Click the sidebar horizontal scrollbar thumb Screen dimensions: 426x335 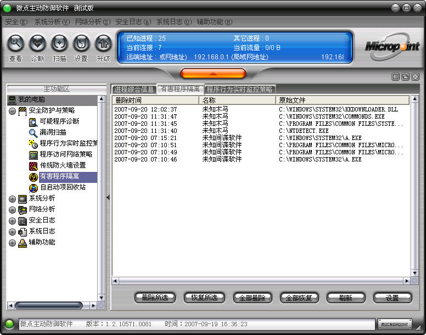point(49,306)
